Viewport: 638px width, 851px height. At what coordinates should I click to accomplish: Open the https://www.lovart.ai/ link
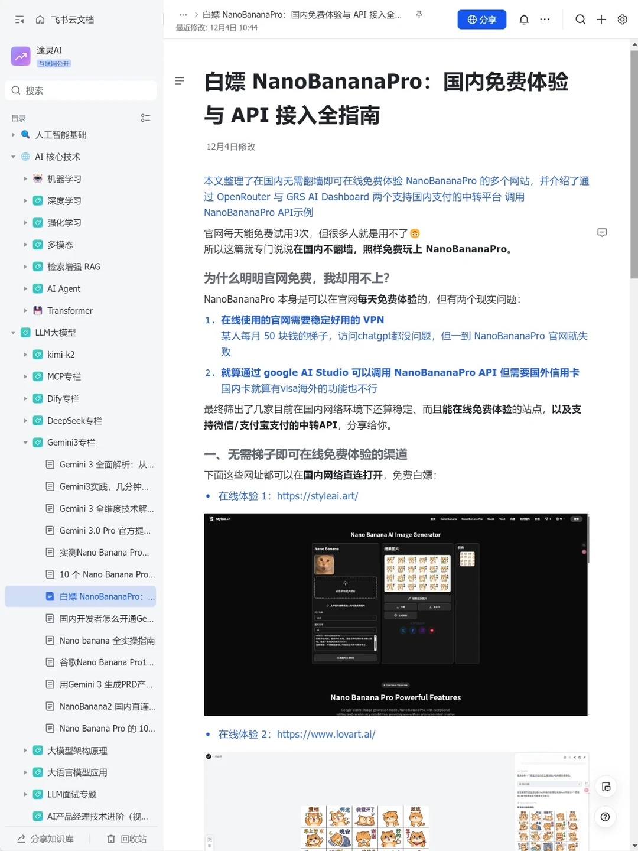point(326,734)
